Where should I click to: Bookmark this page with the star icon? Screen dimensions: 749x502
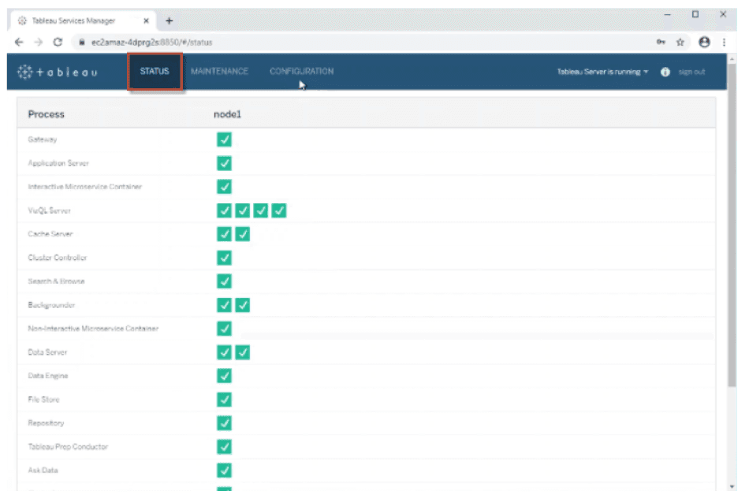[x=680, y=42]
